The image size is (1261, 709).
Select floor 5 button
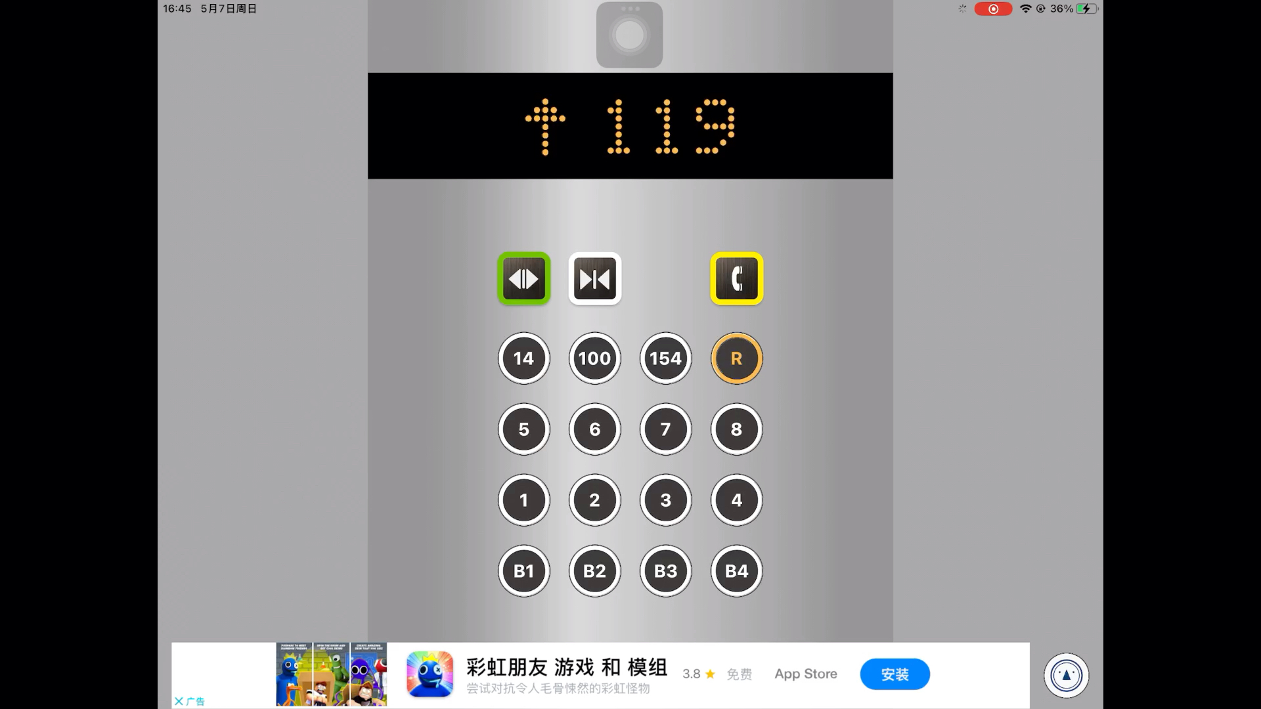[523, 429]
